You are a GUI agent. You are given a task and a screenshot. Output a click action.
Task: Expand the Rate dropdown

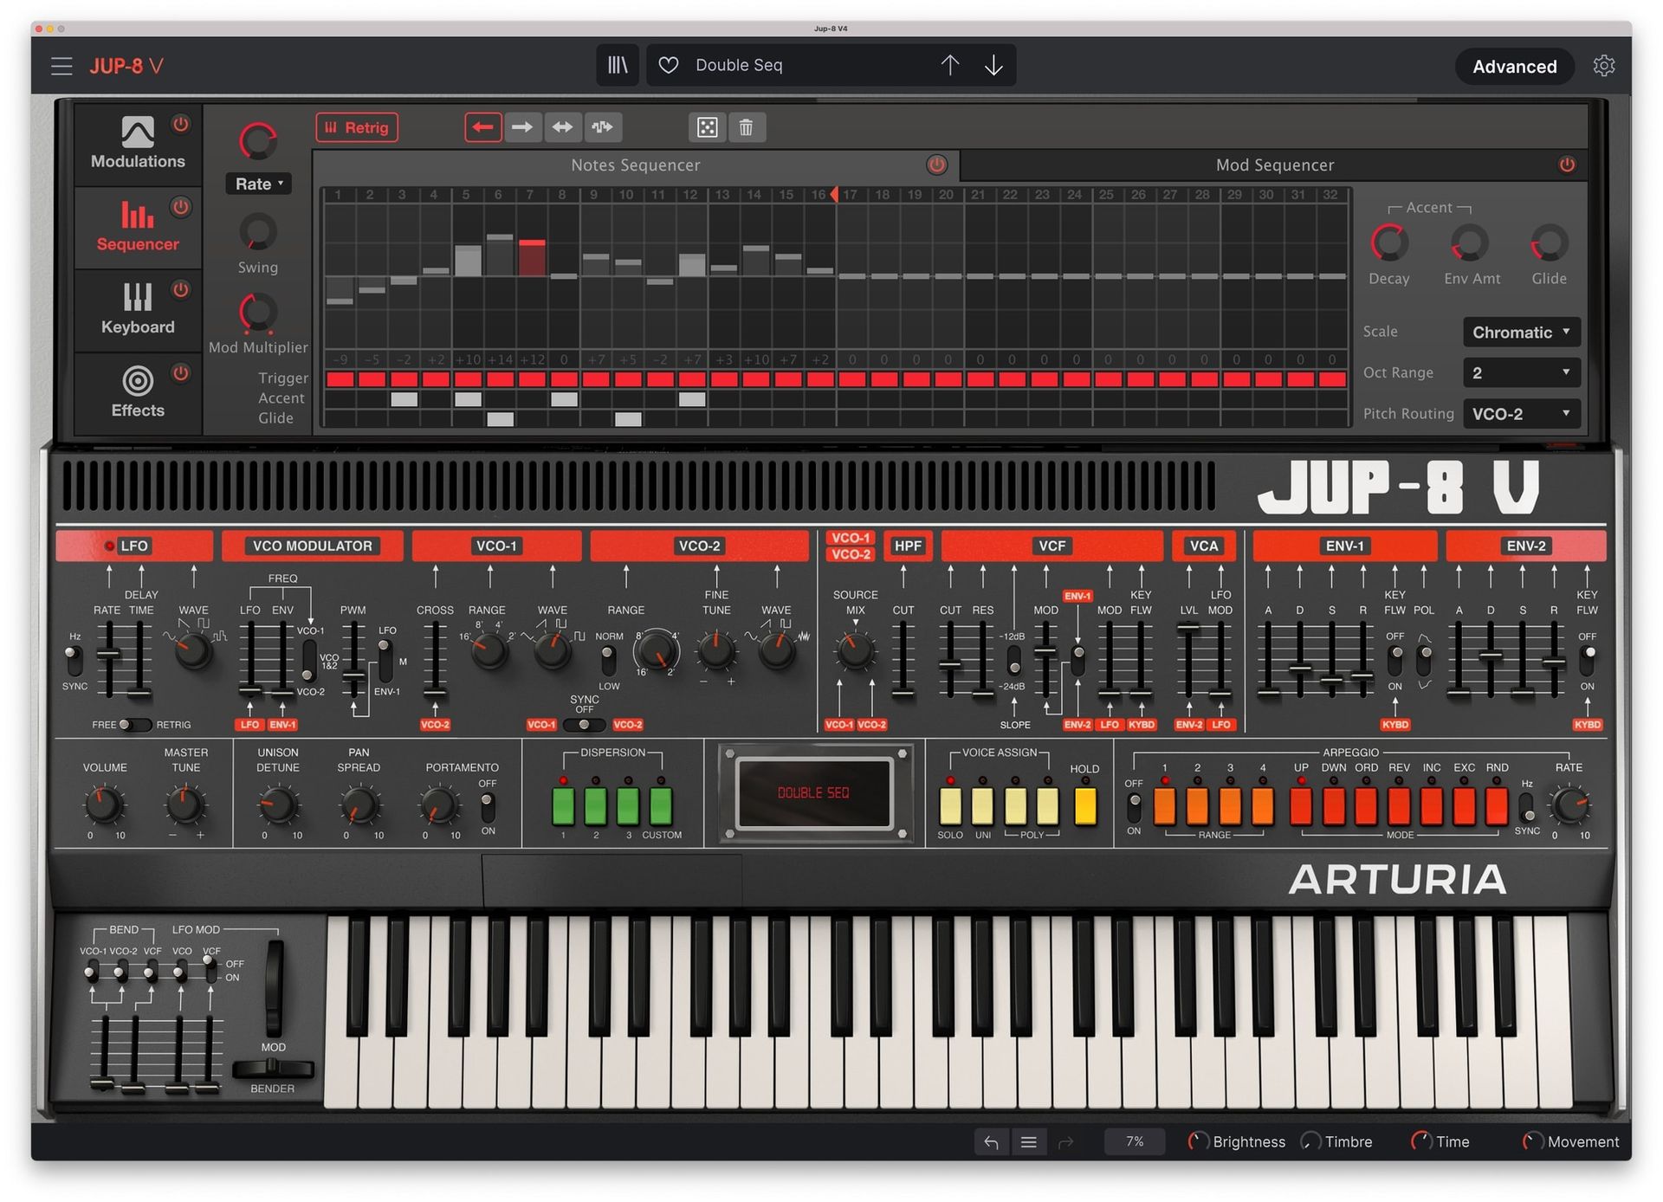click(258, 184)
